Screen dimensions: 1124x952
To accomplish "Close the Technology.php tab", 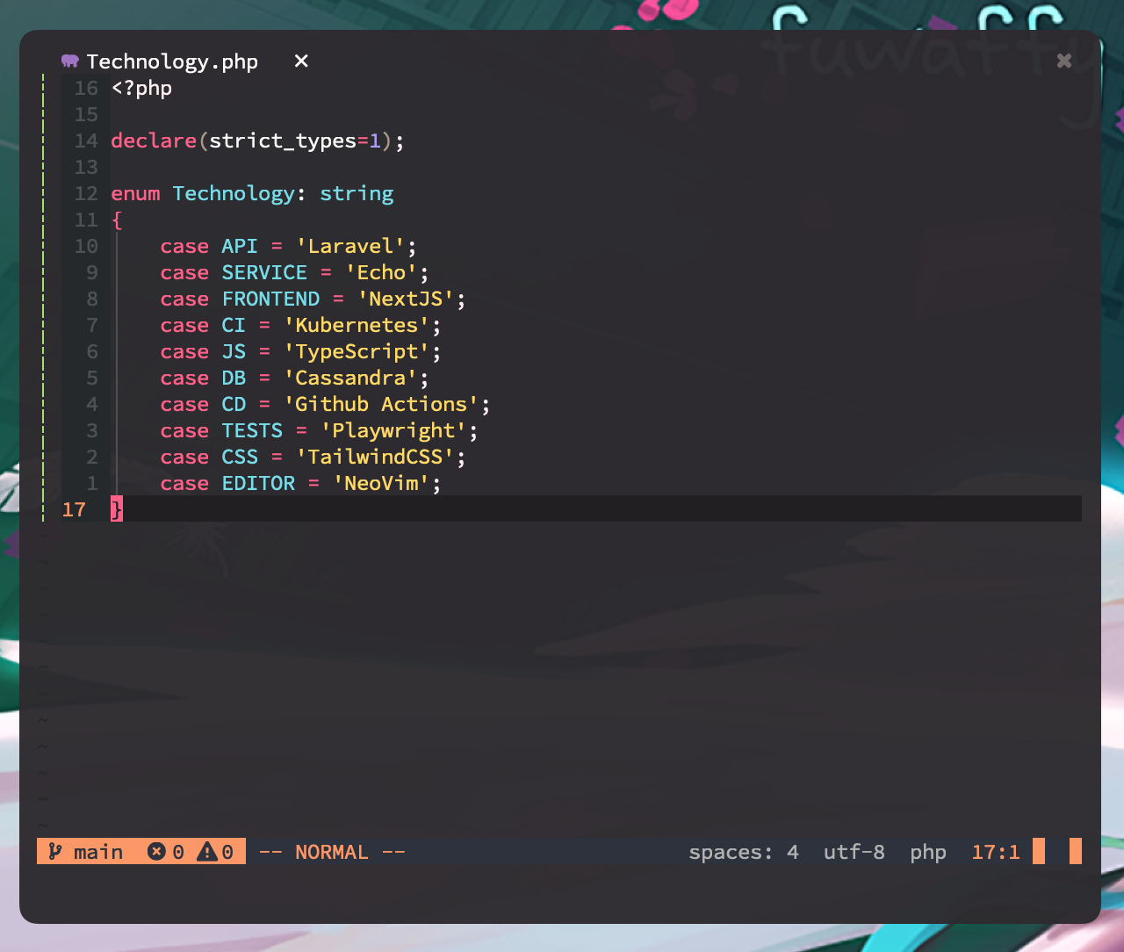I will (301, 61).
